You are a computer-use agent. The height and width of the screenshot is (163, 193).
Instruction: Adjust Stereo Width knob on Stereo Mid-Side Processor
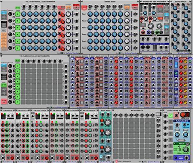pos(159,26)
